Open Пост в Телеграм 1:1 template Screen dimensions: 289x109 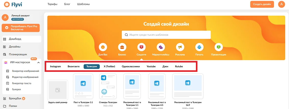point(83,87)
